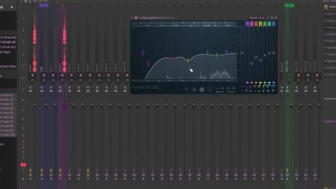Select the purple highlighted track number header
This screenshot has height=189, width=336.
tap(44, 5)
